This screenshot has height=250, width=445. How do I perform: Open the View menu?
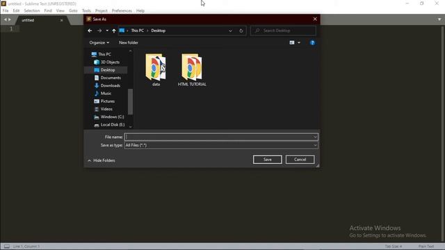click(x=60, y=11)
